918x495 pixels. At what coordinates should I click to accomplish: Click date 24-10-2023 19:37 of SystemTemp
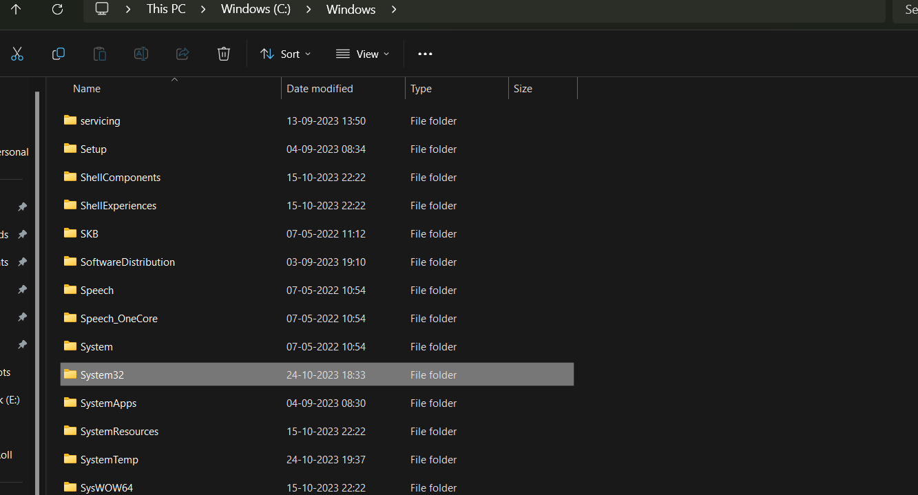point(326,459)
